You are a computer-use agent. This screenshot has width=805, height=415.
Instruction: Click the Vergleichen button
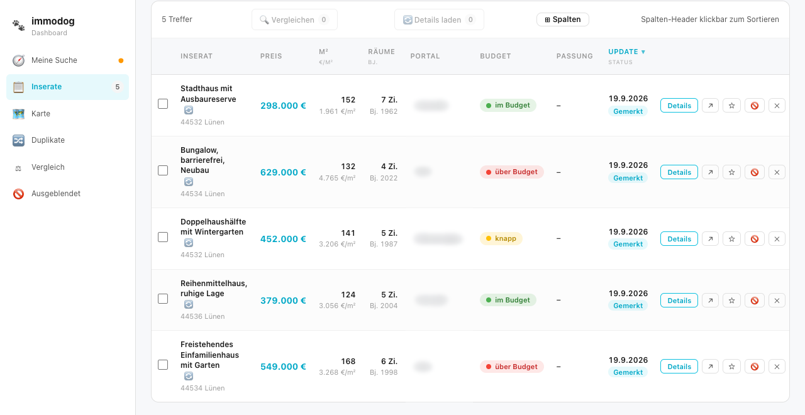[x=294, y=19]
